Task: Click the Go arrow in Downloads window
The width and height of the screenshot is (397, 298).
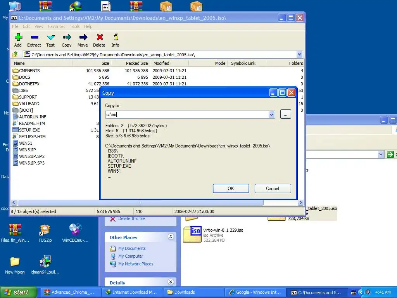Action: pos(390,154)
